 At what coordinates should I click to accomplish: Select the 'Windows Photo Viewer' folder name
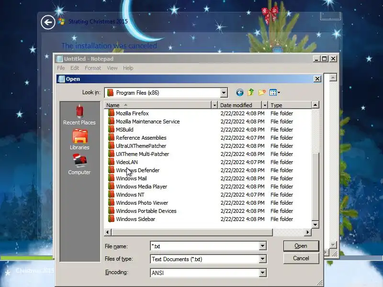(142, 203)
